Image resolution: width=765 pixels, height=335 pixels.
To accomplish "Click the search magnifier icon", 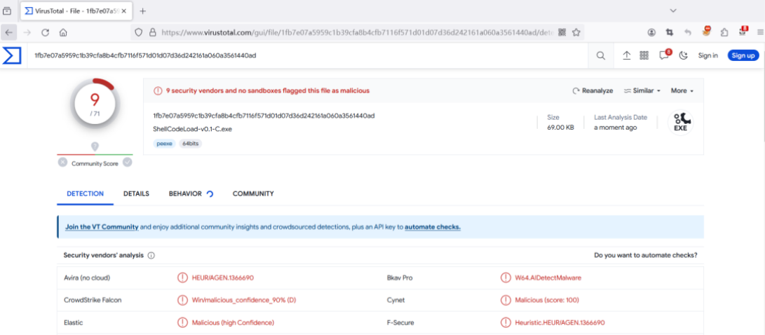I will (601, 55).
